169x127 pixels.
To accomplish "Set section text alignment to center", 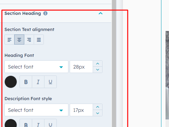I will point(19,39).
